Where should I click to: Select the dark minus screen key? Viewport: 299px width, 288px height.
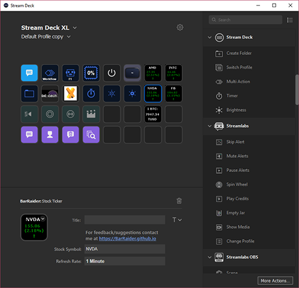pyautogui.click(x=132, y=73)
